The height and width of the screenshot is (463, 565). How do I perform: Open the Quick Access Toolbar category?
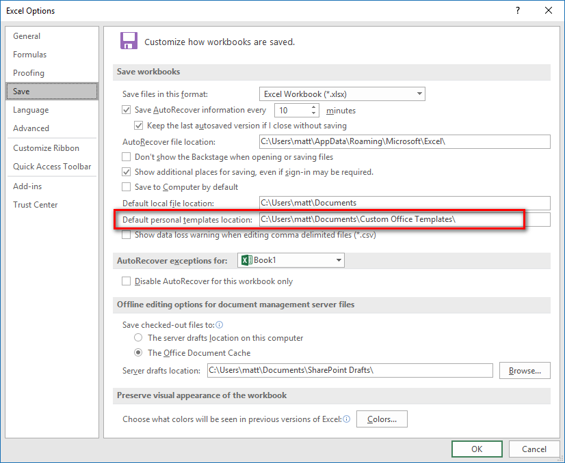(x=52, y=167)
